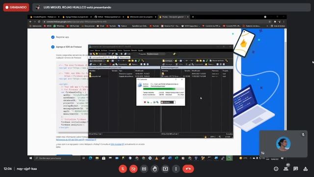Open the WhatsApp bookmark
This screenshot has height=177, width=314.
pos(59,26)
